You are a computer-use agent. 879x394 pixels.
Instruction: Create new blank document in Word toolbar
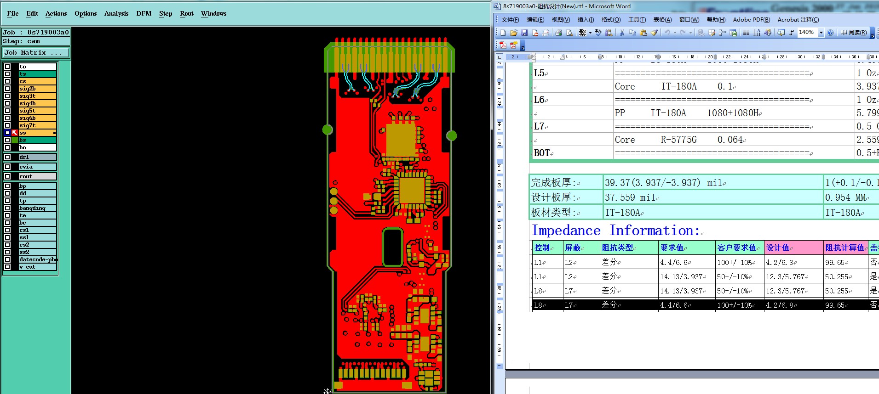click(503, 33)
